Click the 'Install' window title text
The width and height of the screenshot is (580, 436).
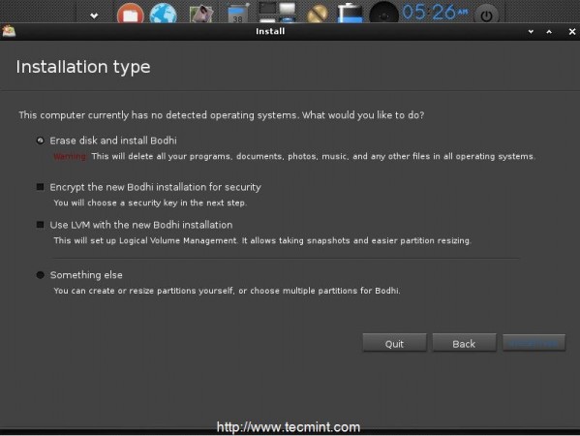pos(270,31)
